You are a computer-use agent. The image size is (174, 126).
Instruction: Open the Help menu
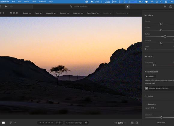point(50,1)
